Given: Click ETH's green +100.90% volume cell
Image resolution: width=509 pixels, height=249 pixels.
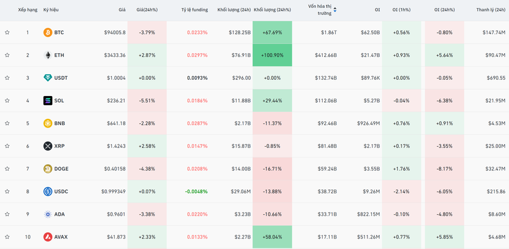Looking at the screenshot, I should pyautogui.click(x=272, y=55).
